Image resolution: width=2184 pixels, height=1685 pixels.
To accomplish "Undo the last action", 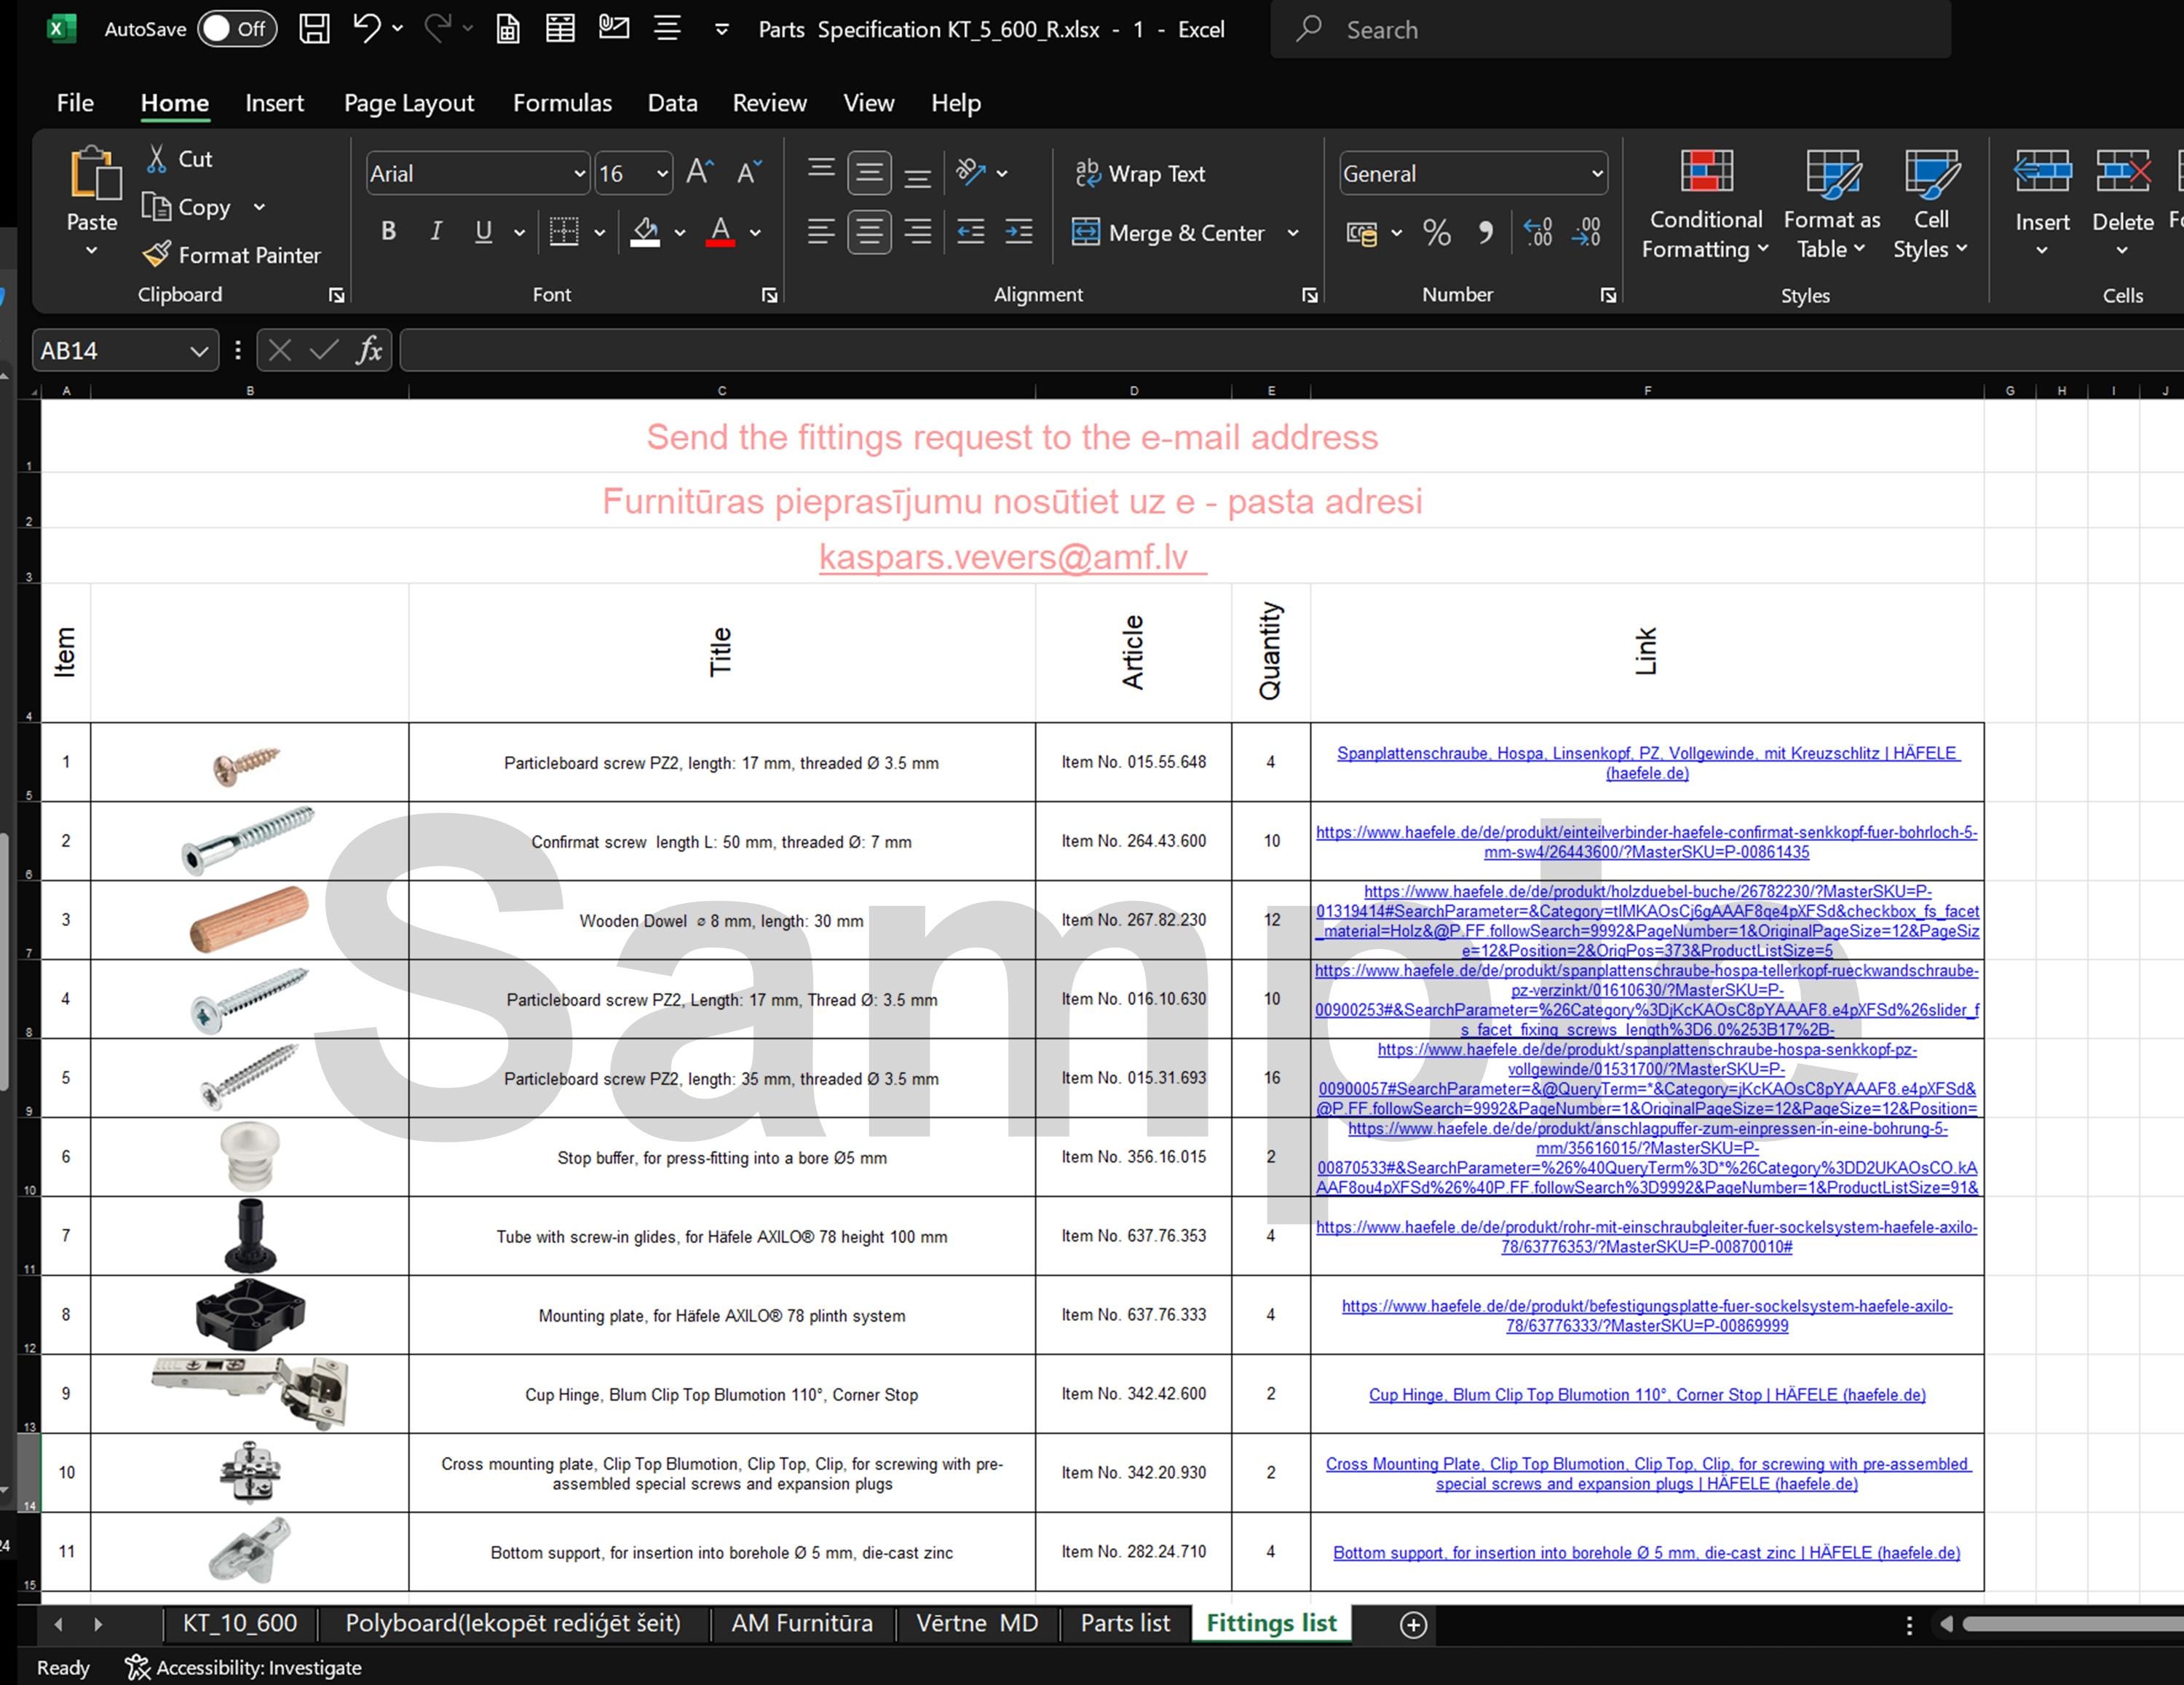I will point(366,29).
